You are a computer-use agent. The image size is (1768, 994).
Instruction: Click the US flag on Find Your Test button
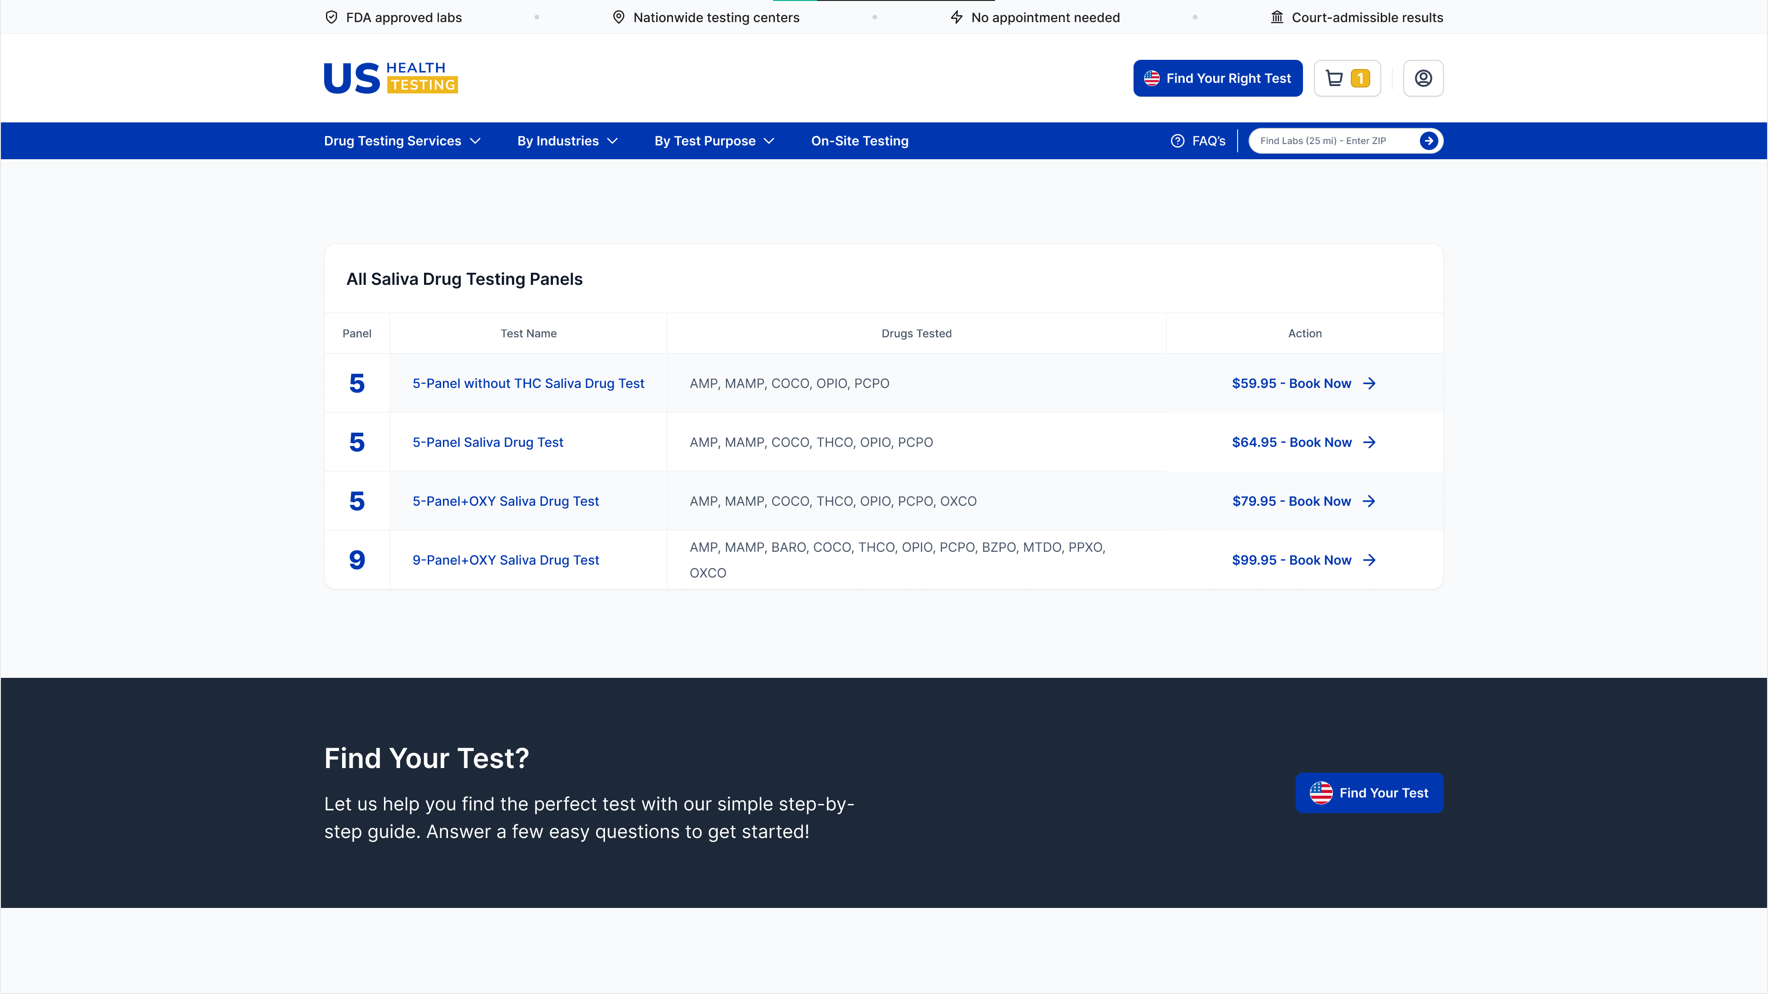click(1321, 792)
